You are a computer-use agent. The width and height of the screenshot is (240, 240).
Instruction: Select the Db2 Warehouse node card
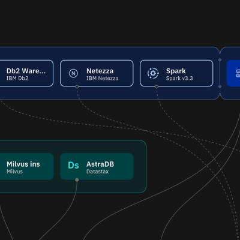(26, 73)
